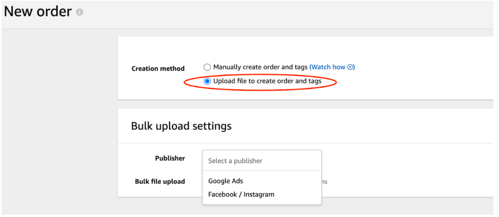Open the Watch how link
The width and height of the screenshot is (499, 217).
[332, 67]
